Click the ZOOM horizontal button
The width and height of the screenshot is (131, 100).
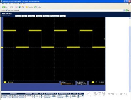(x=29, y=95)
